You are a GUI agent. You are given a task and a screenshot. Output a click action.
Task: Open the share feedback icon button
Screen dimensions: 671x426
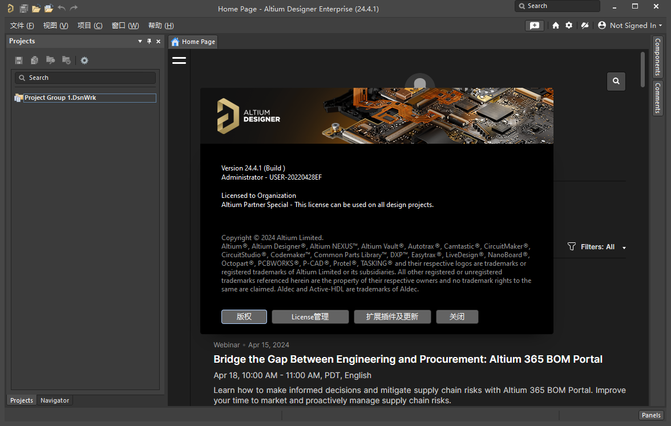pos(535,26)
